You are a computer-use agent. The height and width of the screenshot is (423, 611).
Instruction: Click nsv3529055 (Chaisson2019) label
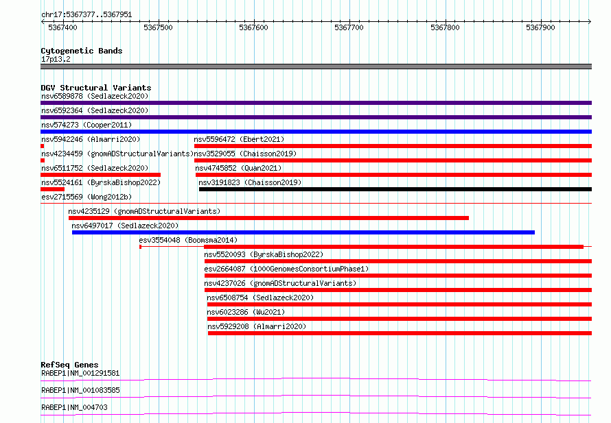[x=245, y=154]
